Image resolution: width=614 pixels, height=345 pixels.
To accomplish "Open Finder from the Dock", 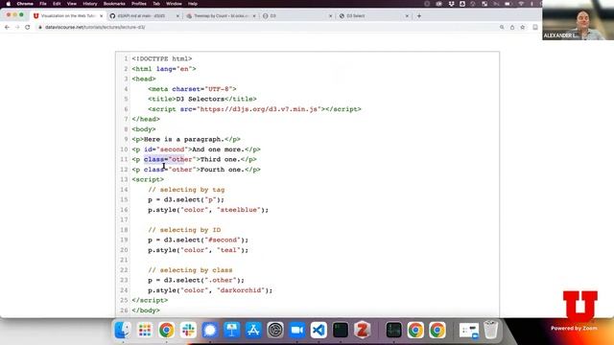I will point(122,330).
